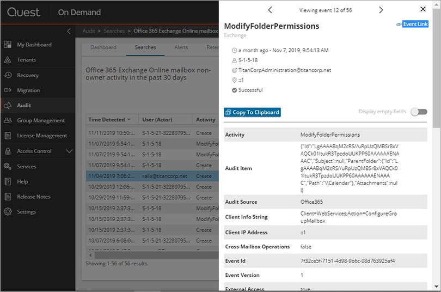Screen dimensions: 441x292
Task: Toggle Display empty fields switch
Action: [419, 112]
